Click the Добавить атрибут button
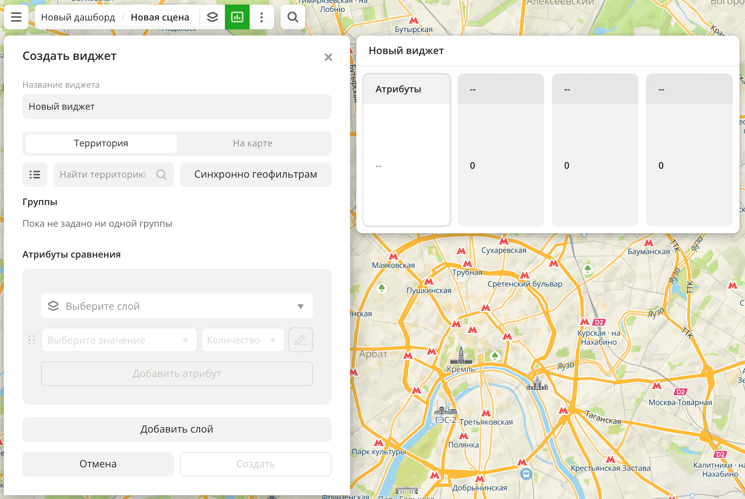The height and width of the screenshot is (499, 745). tap(177, 373)
